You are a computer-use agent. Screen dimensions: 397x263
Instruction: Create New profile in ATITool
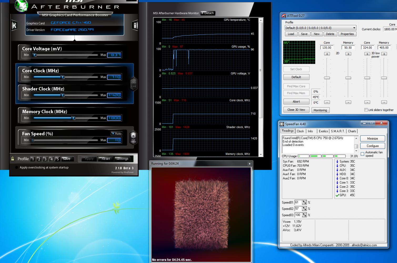click(317, 34)
